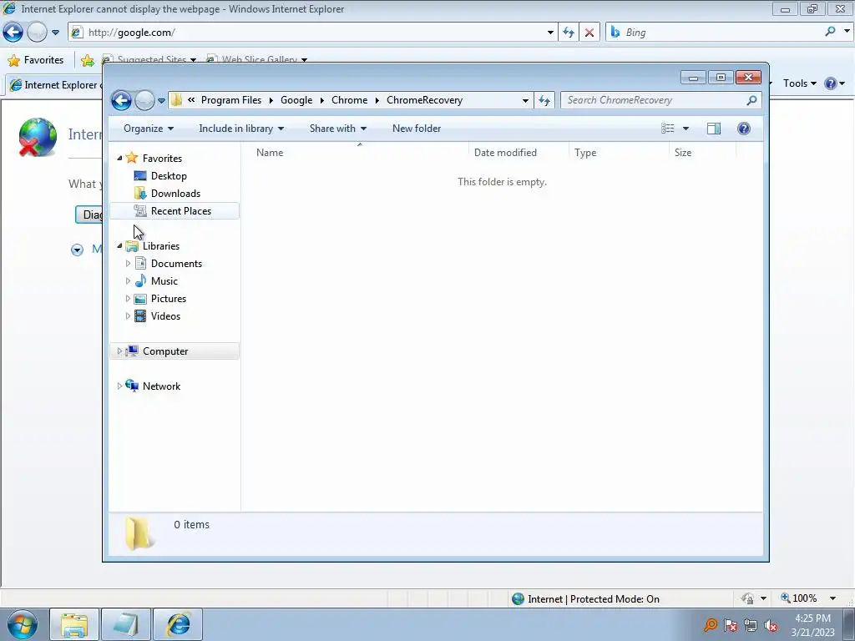Sort by the Name column
The image size is (855, 641).
pyautogui.click(x=359, y=153)
